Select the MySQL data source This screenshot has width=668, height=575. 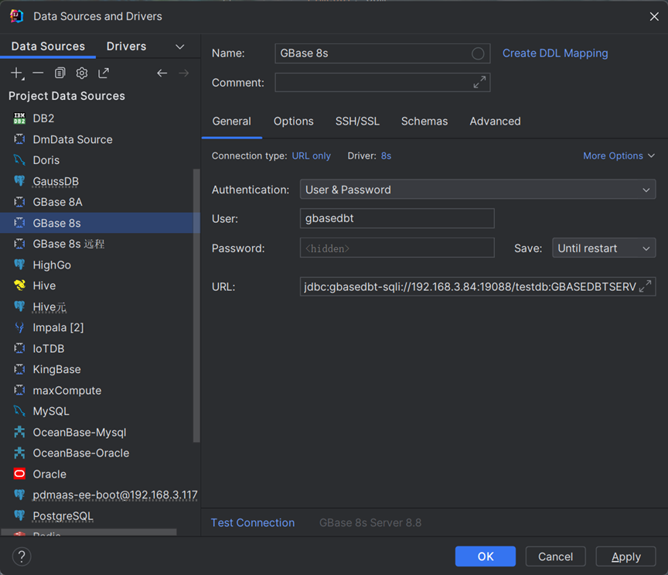pos(51,411)
